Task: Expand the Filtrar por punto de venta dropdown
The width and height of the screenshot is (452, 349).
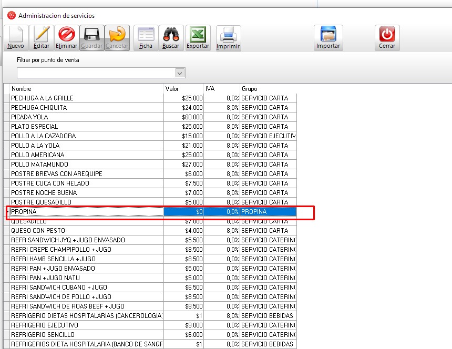Action: tap(180, 73)
